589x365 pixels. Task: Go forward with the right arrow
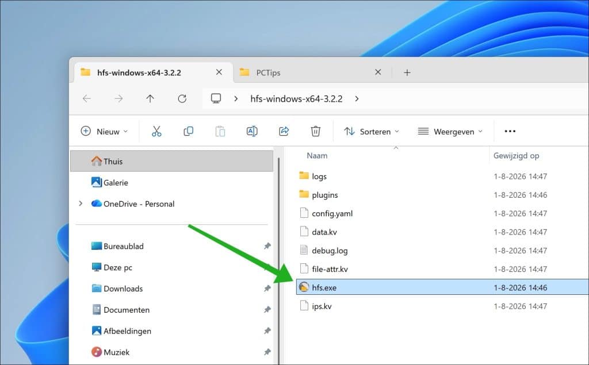point(118,98)
